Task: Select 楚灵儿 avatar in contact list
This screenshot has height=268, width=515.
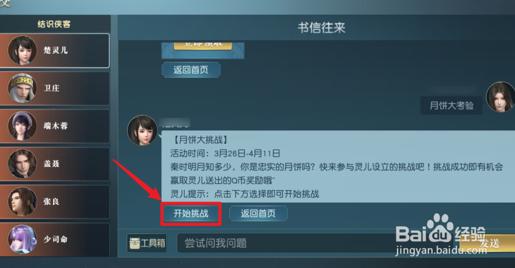Action: pyautogui.click(x=22, y=50)
